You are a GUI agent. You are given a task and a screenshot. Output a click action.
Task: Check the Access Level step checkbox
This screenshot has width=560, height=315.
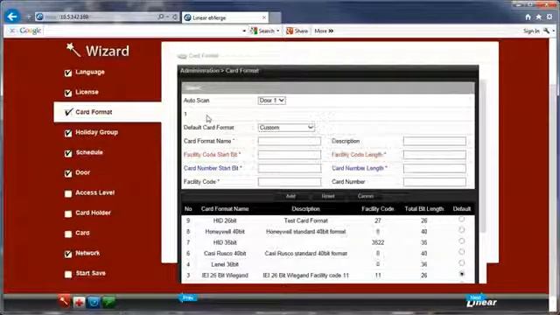68,193
